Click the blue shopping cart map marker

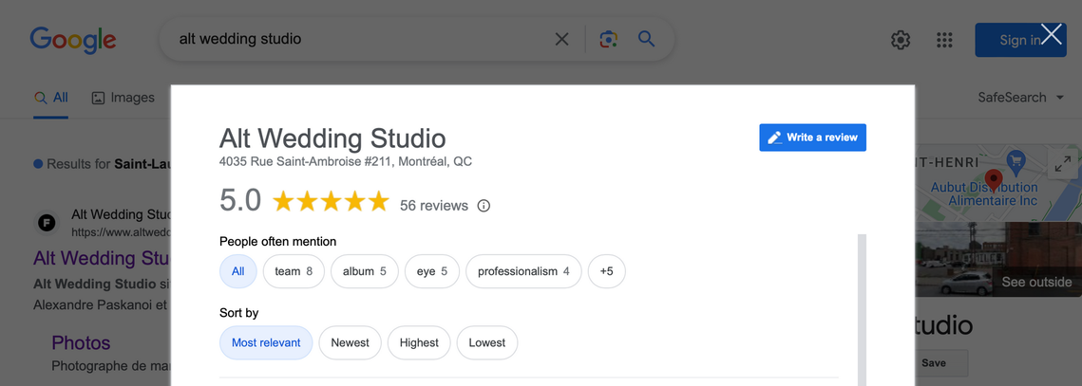coord(1016,160)
